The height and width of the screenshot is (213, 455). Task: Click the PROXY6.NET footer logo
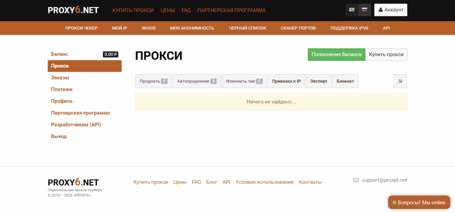[x=73, y=182]
